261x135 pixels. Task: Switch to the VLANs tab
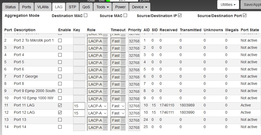tap(43, 7)
